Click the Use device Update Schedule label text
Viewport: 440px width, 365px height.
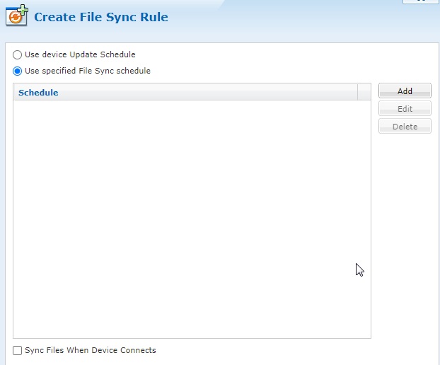point(80,54)
